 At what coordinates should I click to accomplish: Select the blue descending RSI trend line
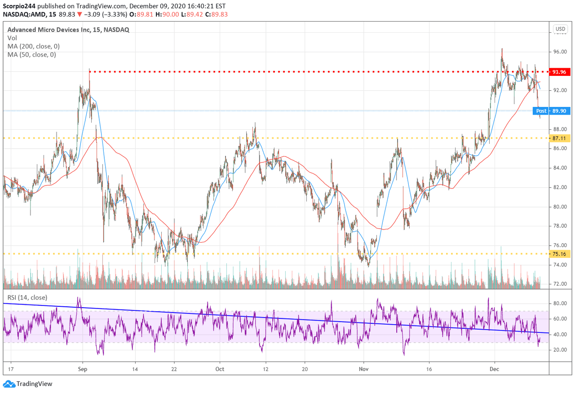pyautogui.click(x=276, y=318)
